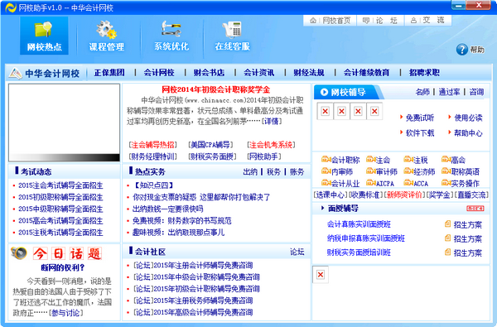Screen dimensions: 497x327
Task: Open 职称英语 course icon link
Action: [x=461, y=171]
